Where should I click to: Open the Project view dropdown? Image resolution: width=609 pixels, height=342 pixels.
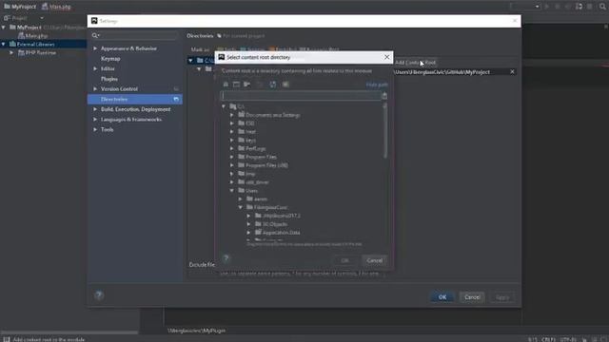[x=42, y=18]
